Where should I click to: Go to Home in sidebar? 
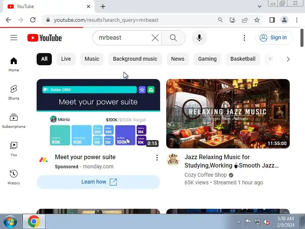pyautogui.click(x=14, y=65)
